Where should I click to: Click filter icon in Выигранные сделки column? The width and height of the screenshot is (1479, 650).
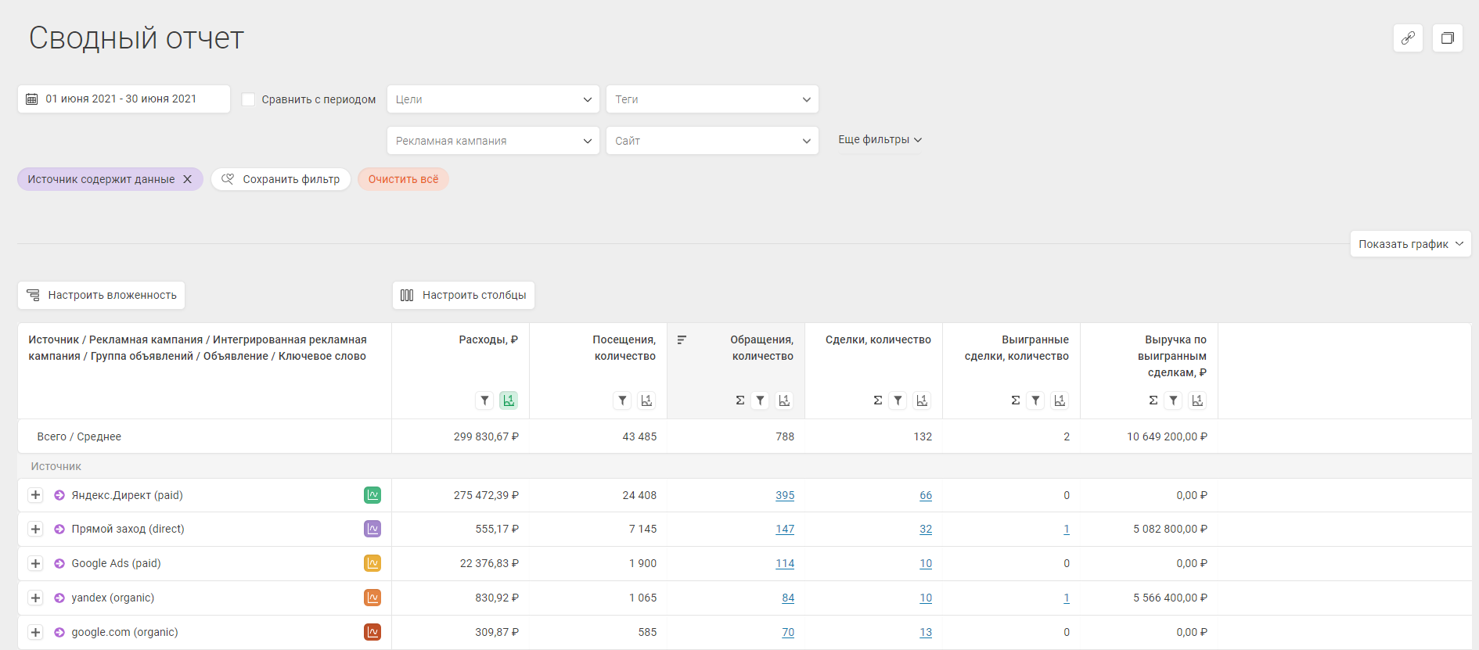(1035, 400)
